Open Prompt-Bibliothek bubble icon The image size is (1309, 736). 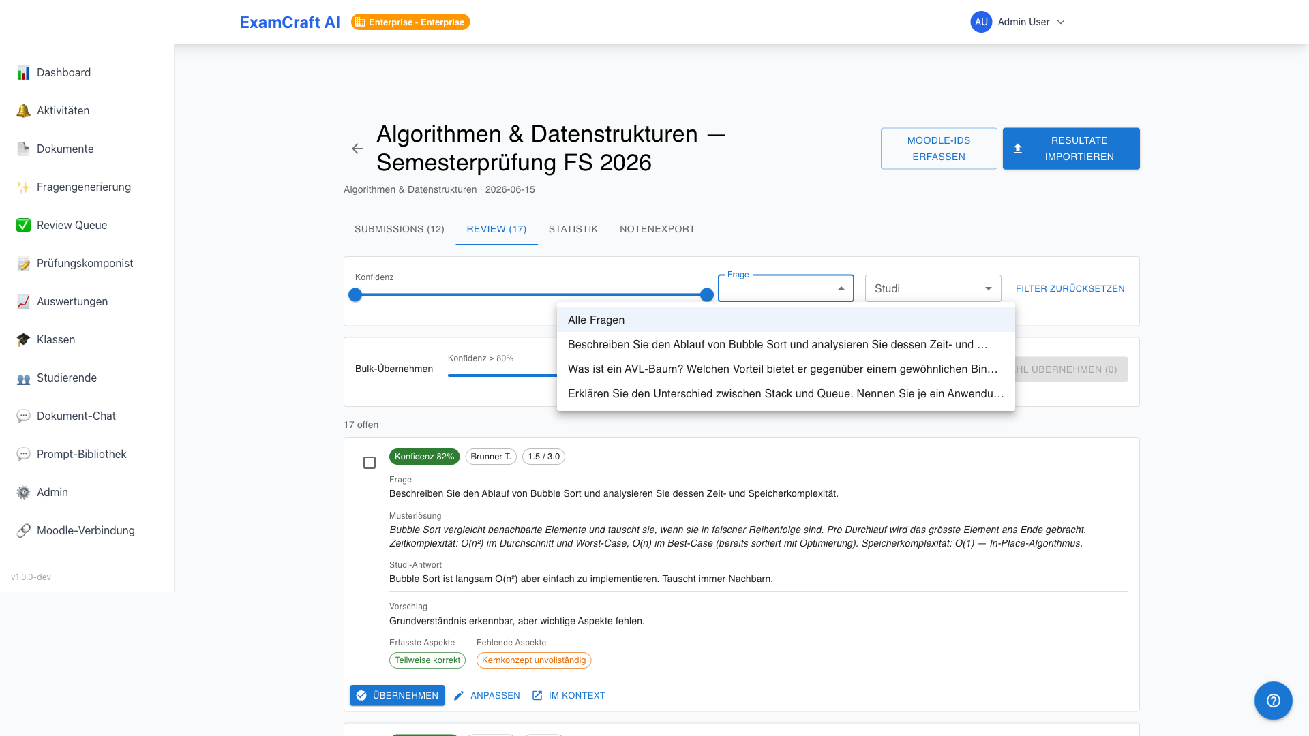point(23,454)
